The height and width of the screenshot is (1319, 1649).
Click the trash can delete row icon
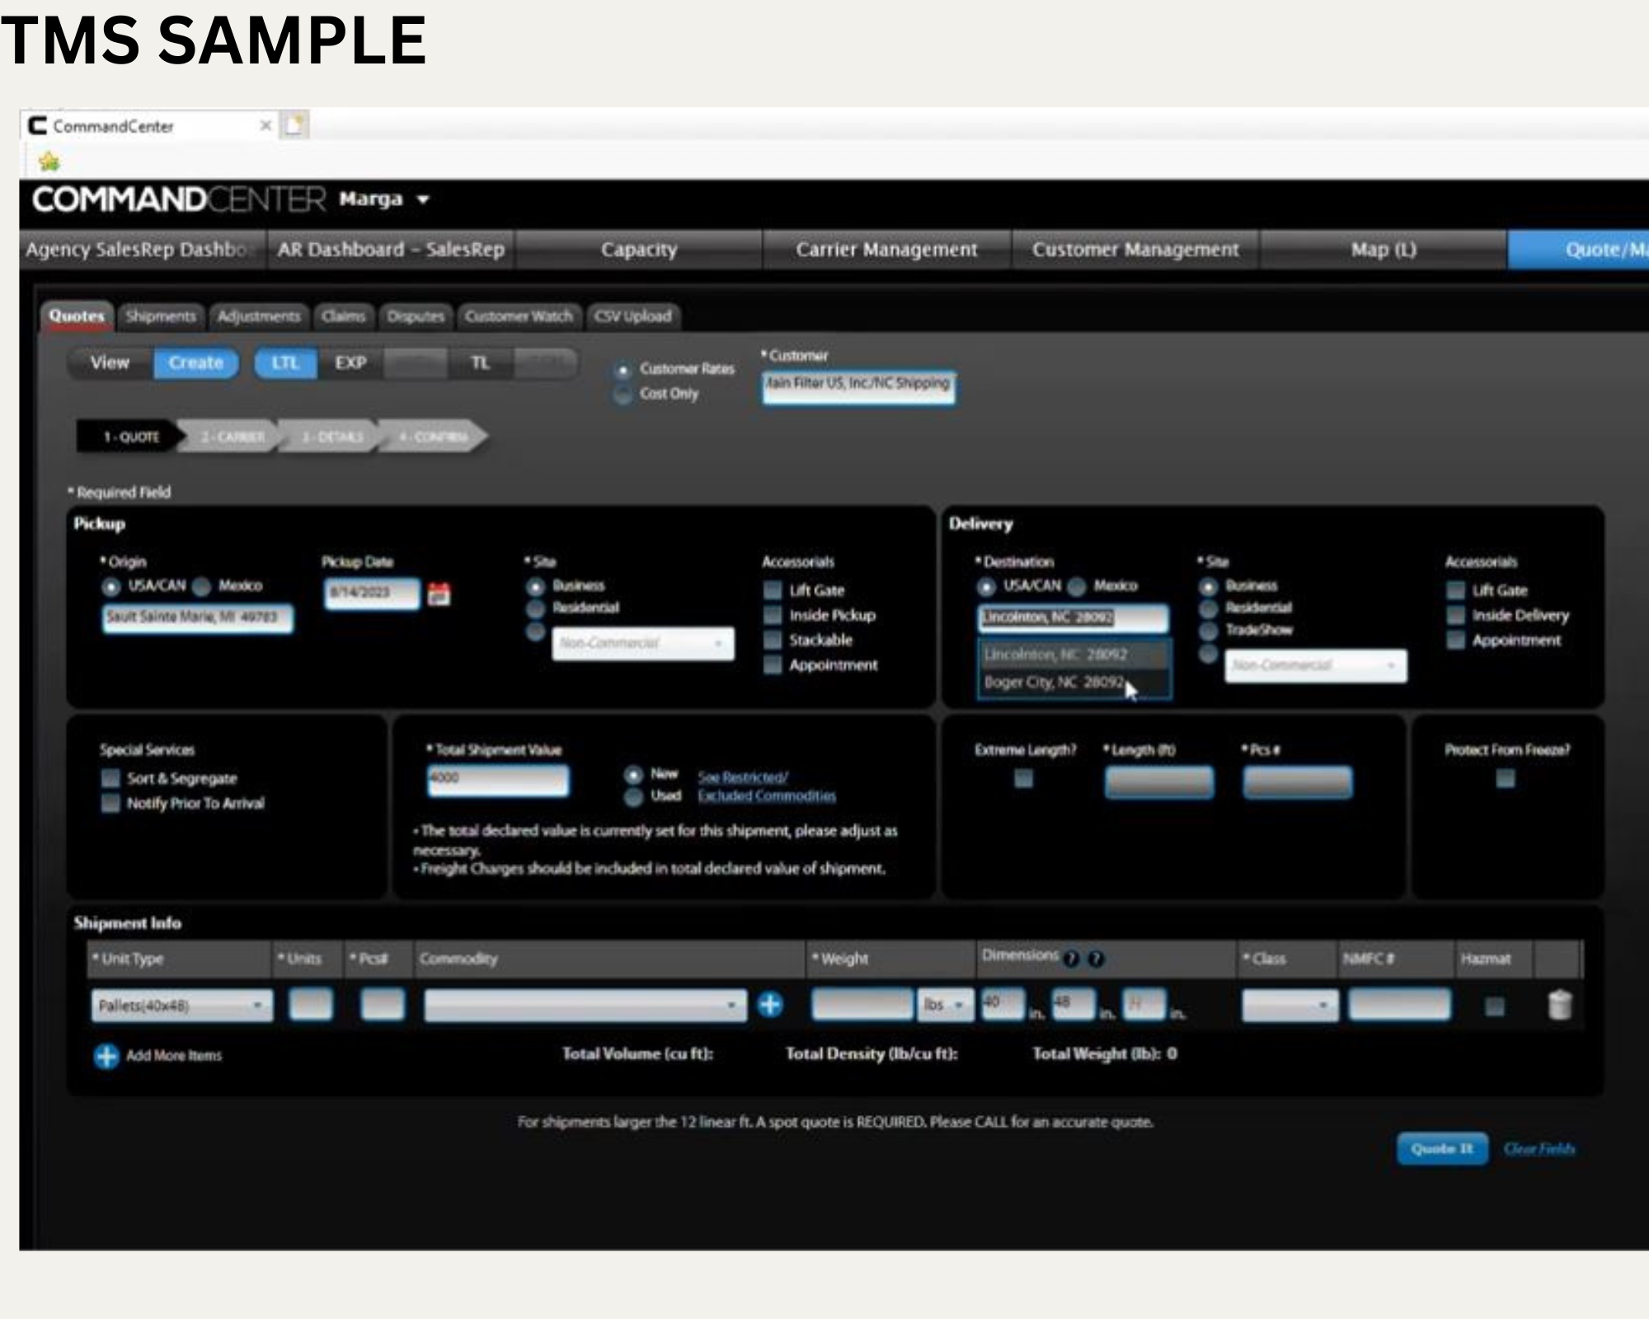click(x=1559, y=1005)
